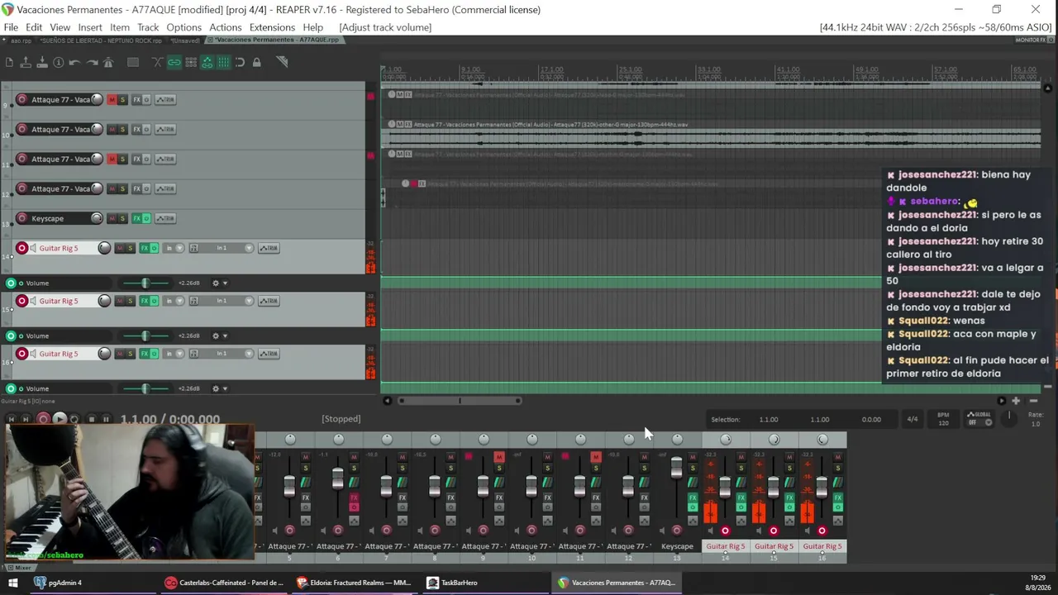
Task: Click the redo arrow in the toolbar
Action: coord(92,62)
